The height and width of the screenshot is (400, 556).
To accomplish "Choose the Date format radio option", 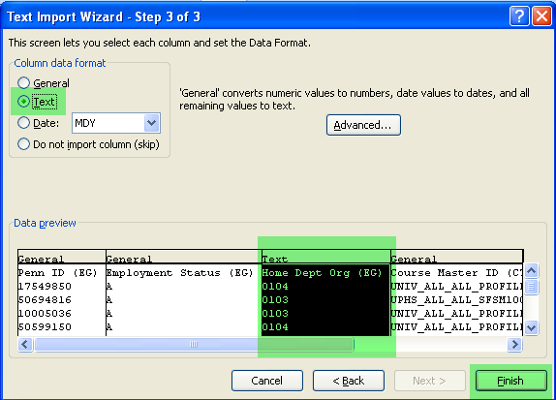I will 24,123.
